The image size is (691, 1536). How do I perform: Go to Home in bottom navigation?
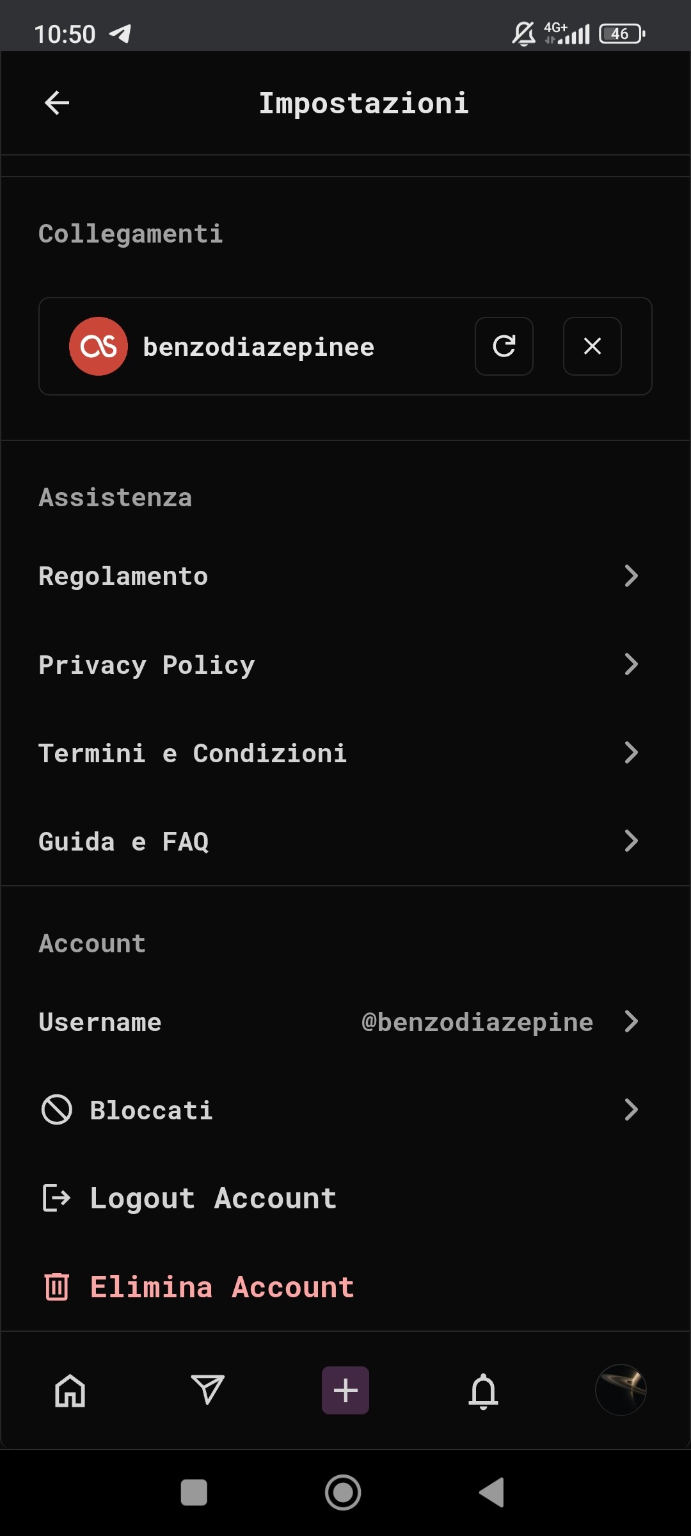tap(70, 1391)
